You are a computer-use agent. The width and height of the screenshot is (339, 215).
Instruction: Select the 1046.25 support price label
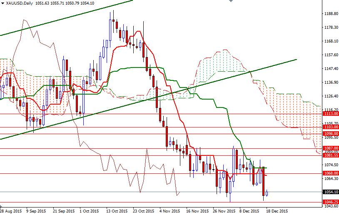click(330, 202)
